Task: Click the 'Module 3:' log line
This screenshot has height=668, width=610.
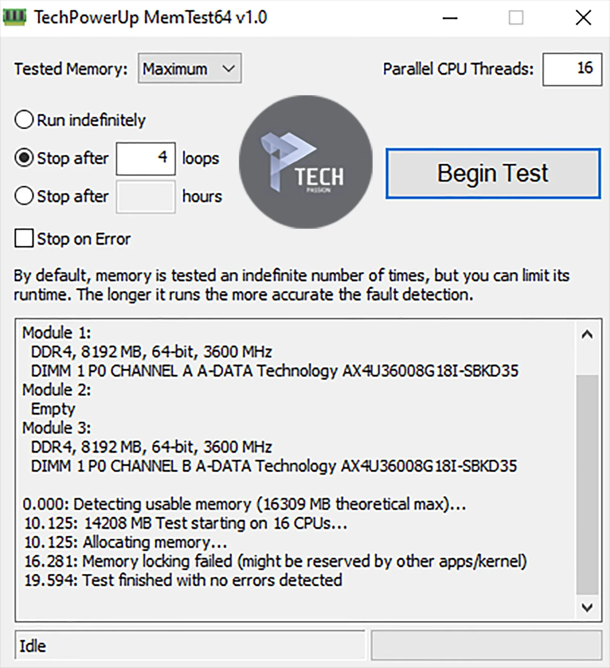Action: pos(57,428)
